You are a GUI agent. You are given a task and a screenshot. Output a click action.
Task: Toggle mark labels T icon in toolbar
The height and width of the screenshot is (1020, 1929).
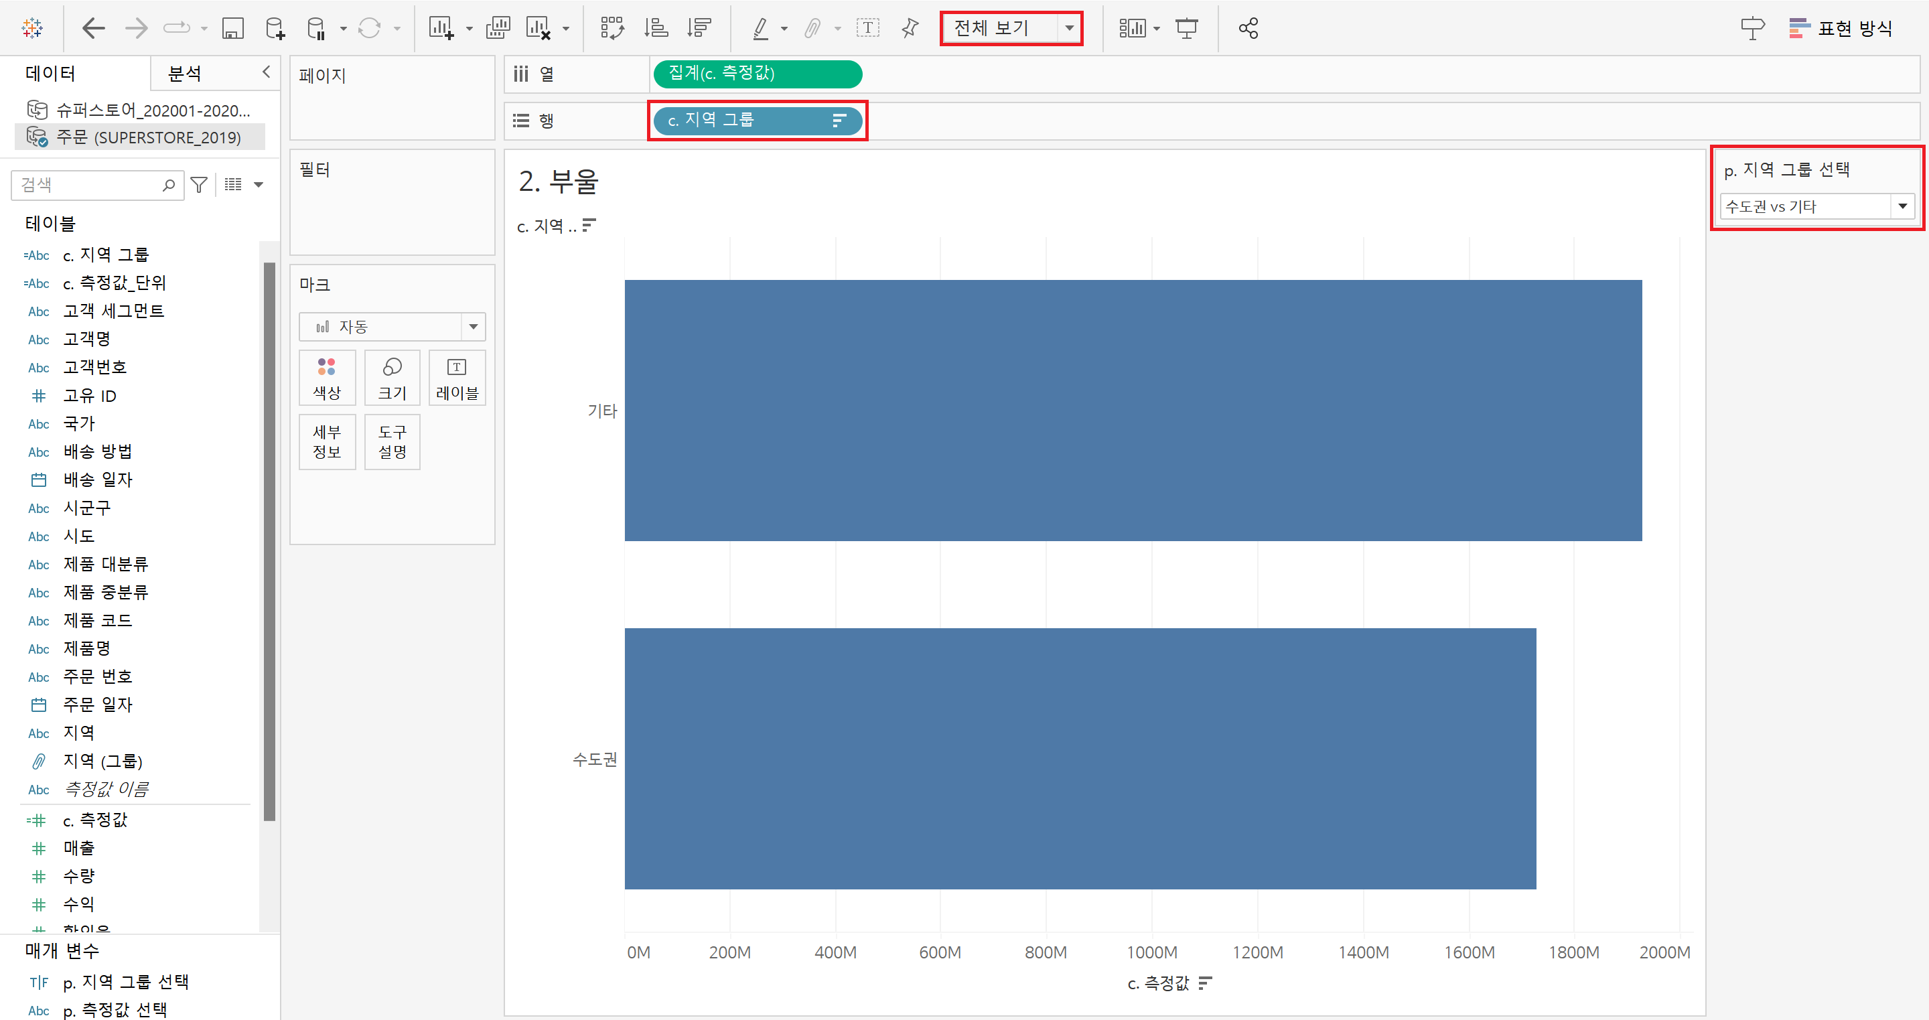[x=867, y=28]
